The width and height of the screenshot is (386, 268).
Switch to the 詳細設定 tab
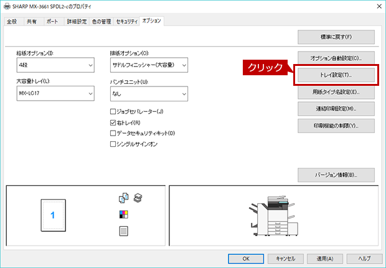(x=77, y=22)
